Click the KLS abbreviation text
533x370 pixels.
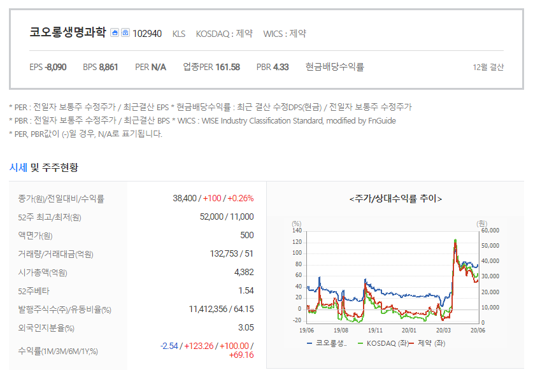179,34
